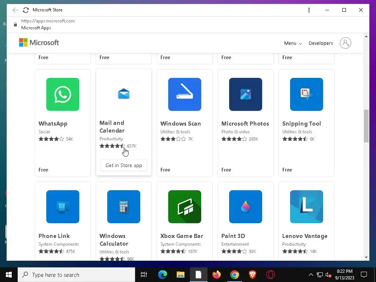Launch Brave browser from taskbar
The height and width of the screenshot is (282, 376).
coord(253,275)
